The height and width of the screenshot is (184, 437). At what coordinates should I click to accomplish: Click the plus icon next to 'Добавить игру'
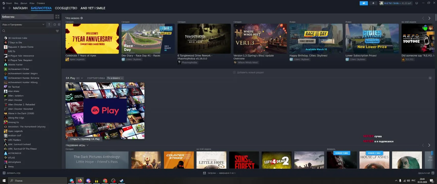tap(4, 173)
